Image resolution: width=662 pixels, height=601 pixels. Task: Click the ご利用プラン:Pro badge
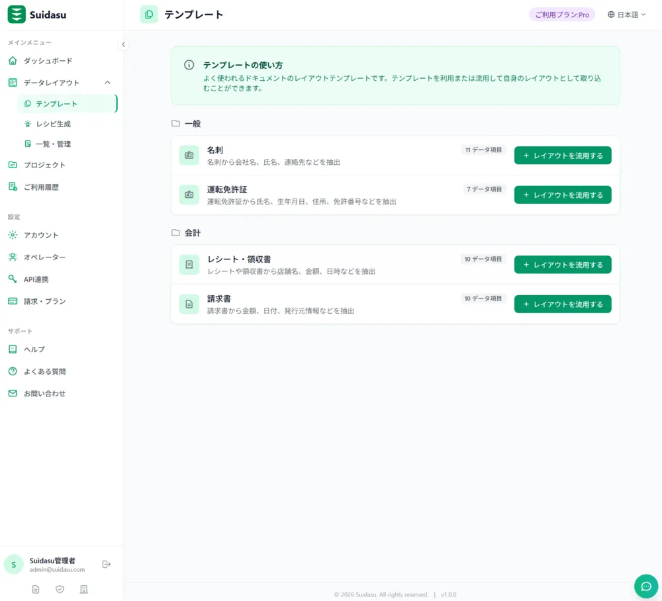coord(562,15)
